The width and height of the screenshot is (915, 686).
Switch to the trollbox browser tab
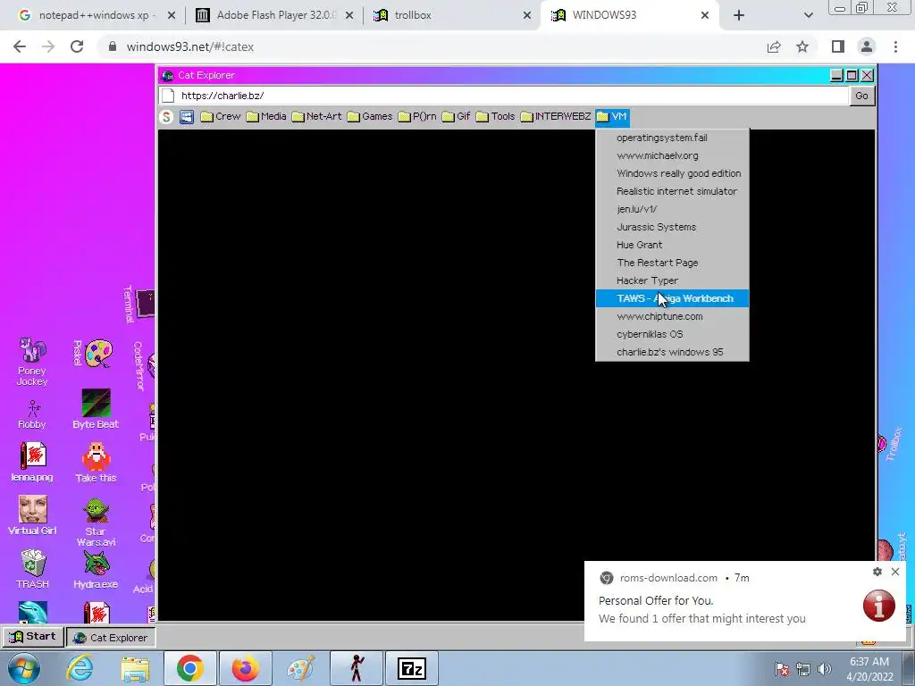click(449, 16)
